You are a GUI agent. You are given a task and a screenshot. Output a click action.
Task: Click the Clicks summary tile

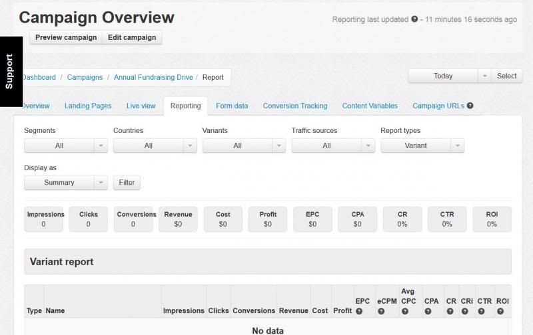tap(89, 219)
